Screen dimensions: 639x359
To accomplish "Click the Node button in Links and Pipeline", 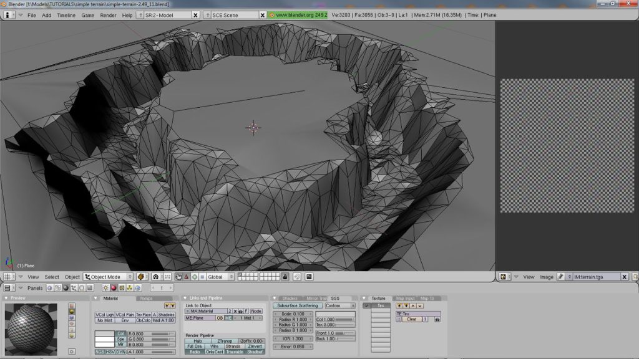I will [x=256, y=312].
